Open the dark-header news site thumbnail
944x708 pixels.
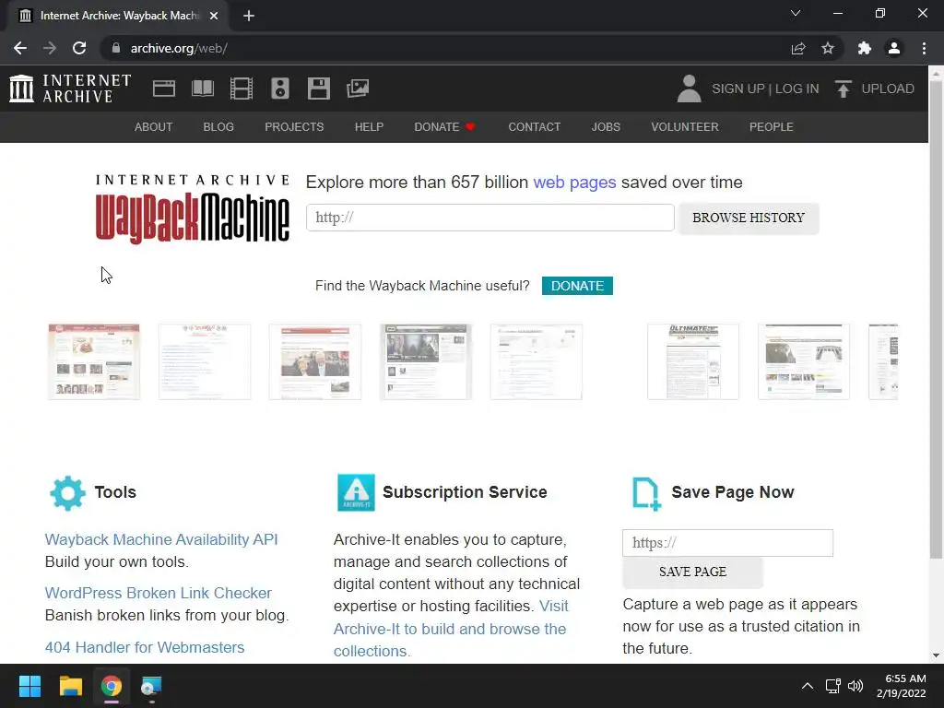click(426, 361)
